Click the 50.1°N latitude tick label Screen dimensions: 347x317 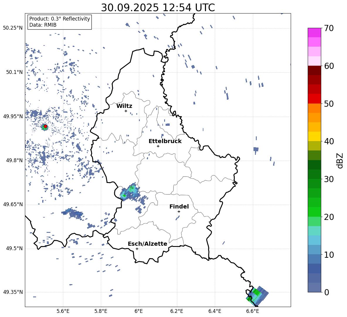click(x=14, y=72)
